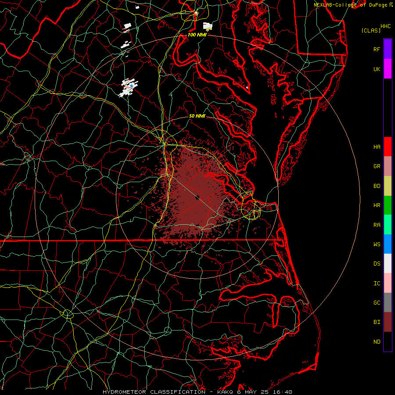This screenshot has height=395, width=395.
Task: Click the WS blue legend swatch
Action: coord(388,244)
